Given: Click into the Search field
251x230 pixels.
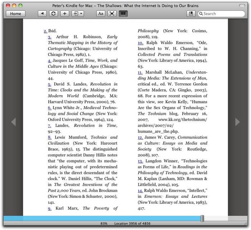Looking at the screenshot, I should click(x=221, y=14).
